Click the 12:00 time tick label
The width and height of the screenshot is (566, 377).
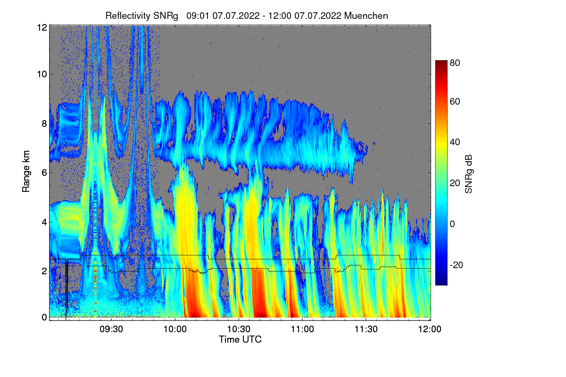pyautogui.click(x=430, y=329)
